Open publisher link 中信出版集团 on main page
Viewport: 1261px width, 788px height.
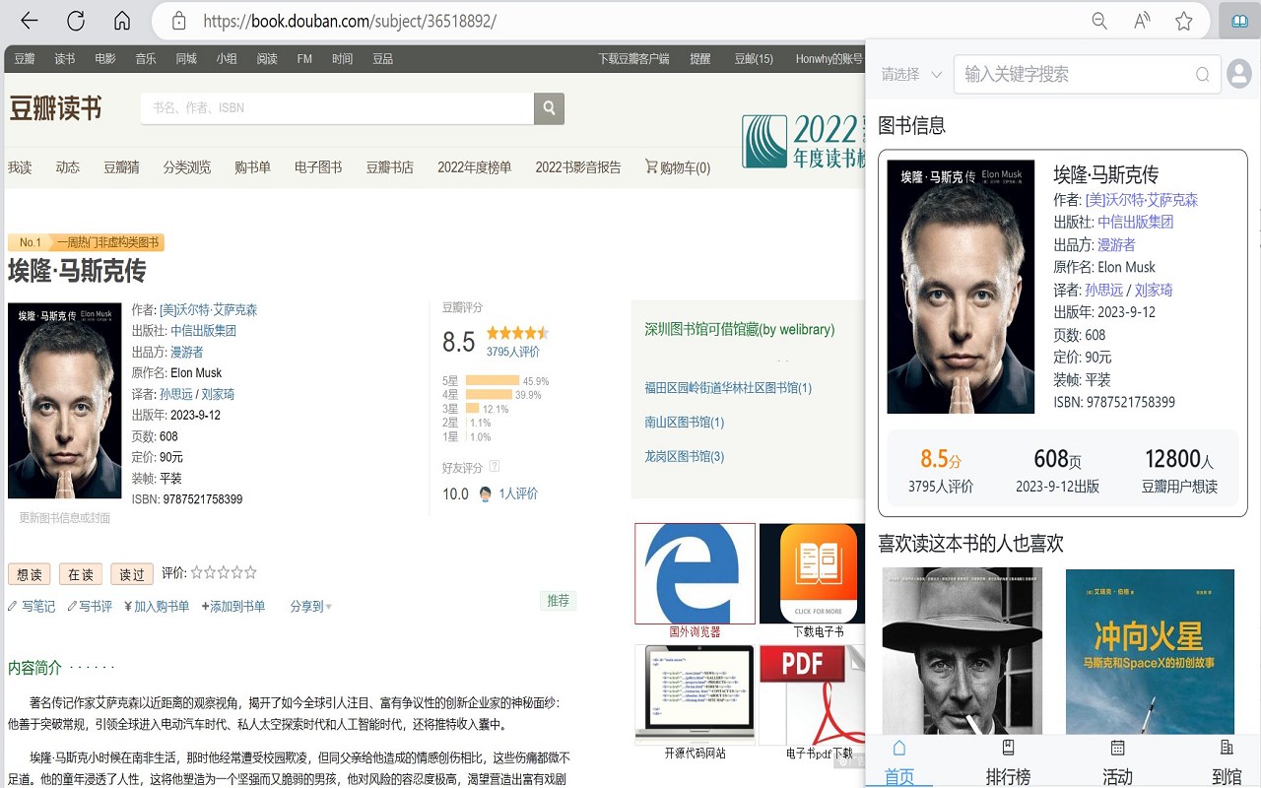click(x=203, y=330)
